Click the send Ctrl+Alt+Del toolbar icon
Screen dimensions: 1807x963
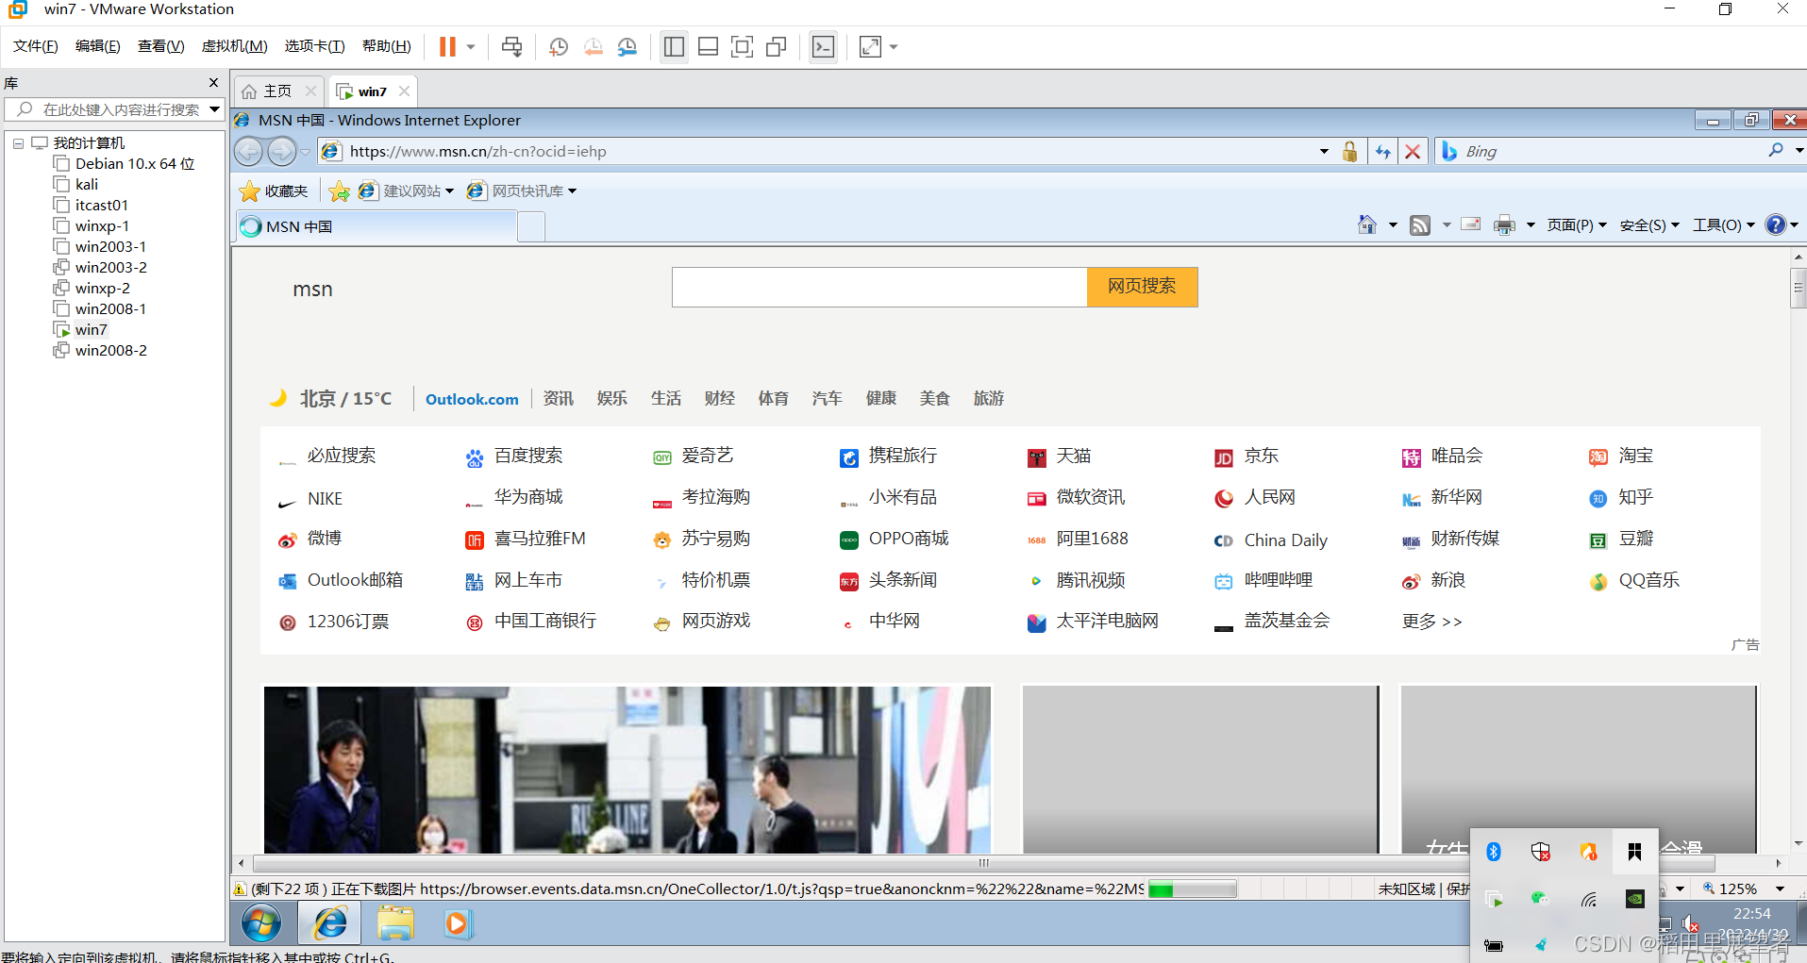pos(511,46)
